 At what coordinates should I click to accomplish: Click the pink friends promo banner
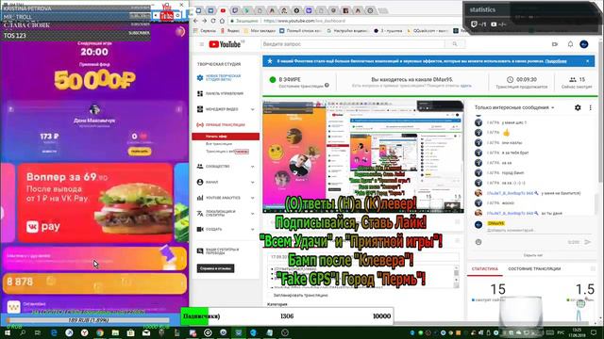(94, 258)
